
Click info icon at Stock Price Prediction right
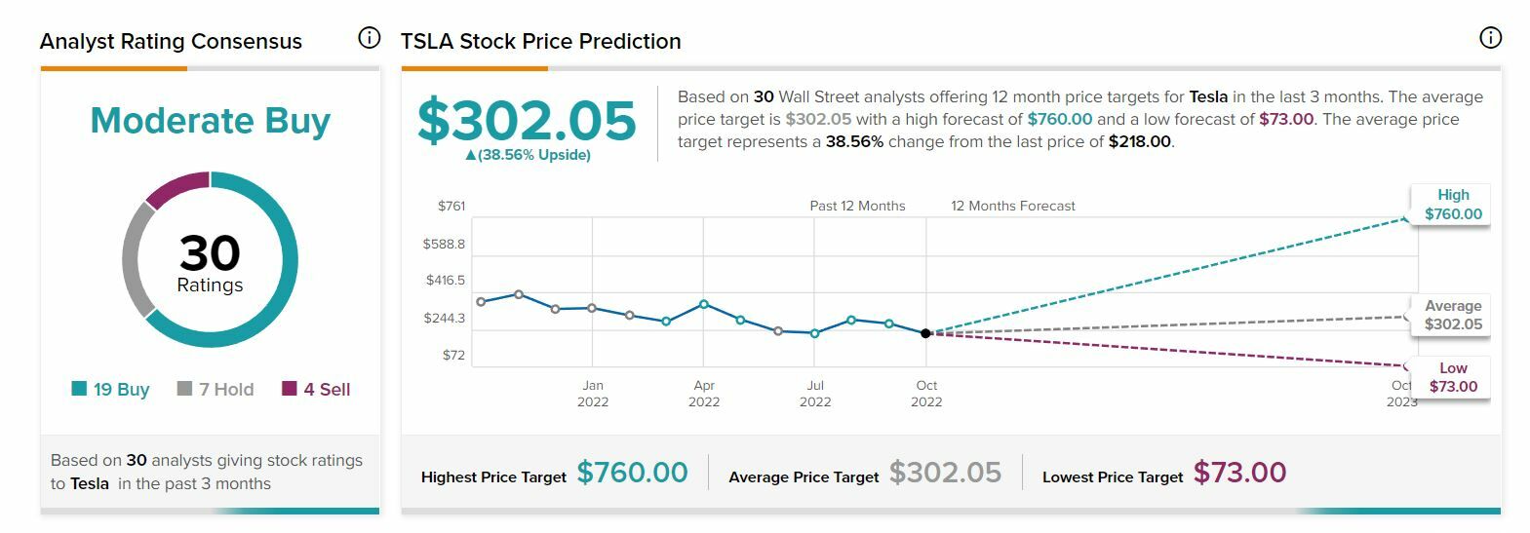tap(1489, 38)
